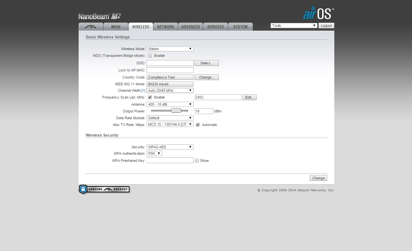Open the Channel Width help [?] link
412x251 pixels.
click(x=143, y=91)
